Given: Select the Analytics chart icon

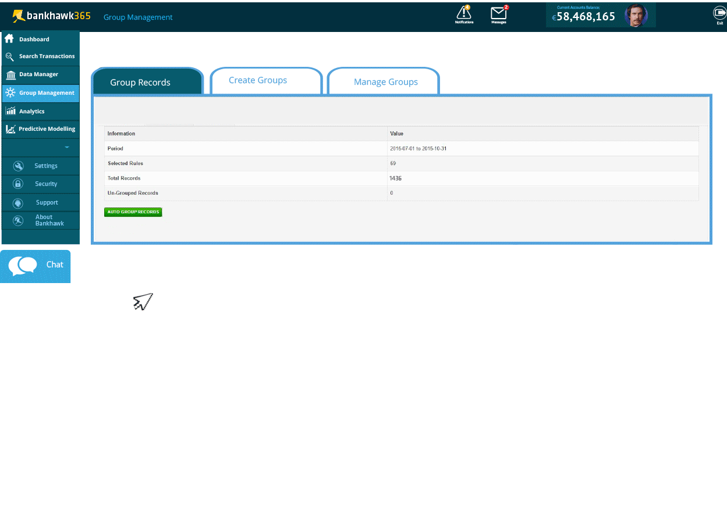Looking at the screenshot, I should pos(10,111).
